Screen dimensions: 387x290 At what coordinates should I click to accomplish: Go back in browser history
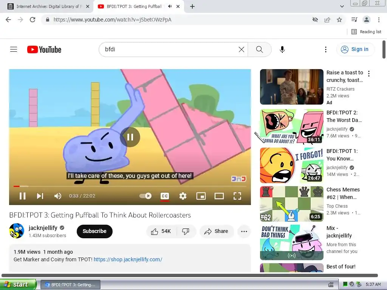pos(8,20)
